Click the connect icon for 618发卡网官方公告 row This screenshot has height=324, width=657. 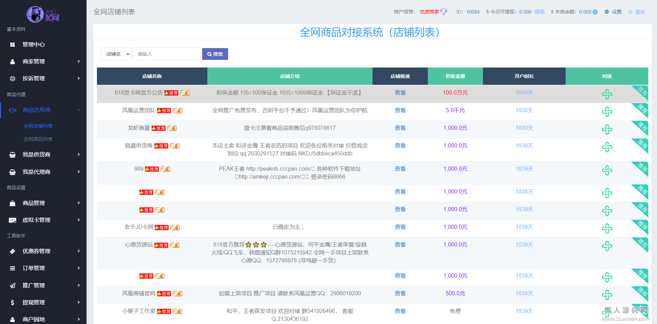click(607, 94)
